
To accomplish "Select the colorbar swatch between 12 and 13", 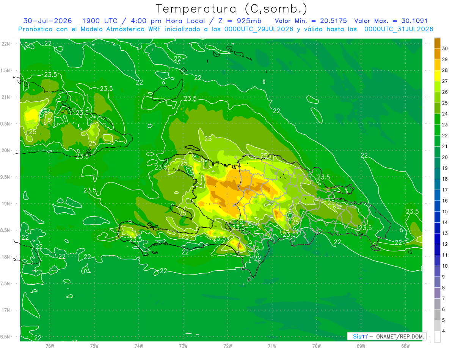I will click(438, 239).
